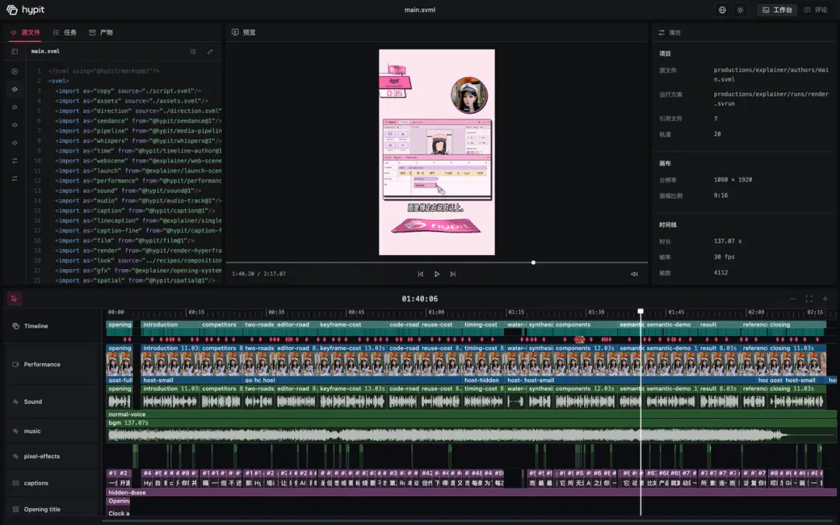The width and height of the screenshot is (840, 525).
Task: Play the preview video
Action: tap(436, 274)
